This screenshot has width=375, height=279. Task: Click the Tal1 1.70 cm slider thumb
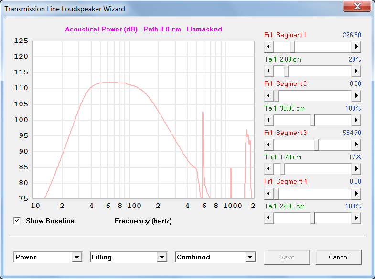tap(283, 169)
